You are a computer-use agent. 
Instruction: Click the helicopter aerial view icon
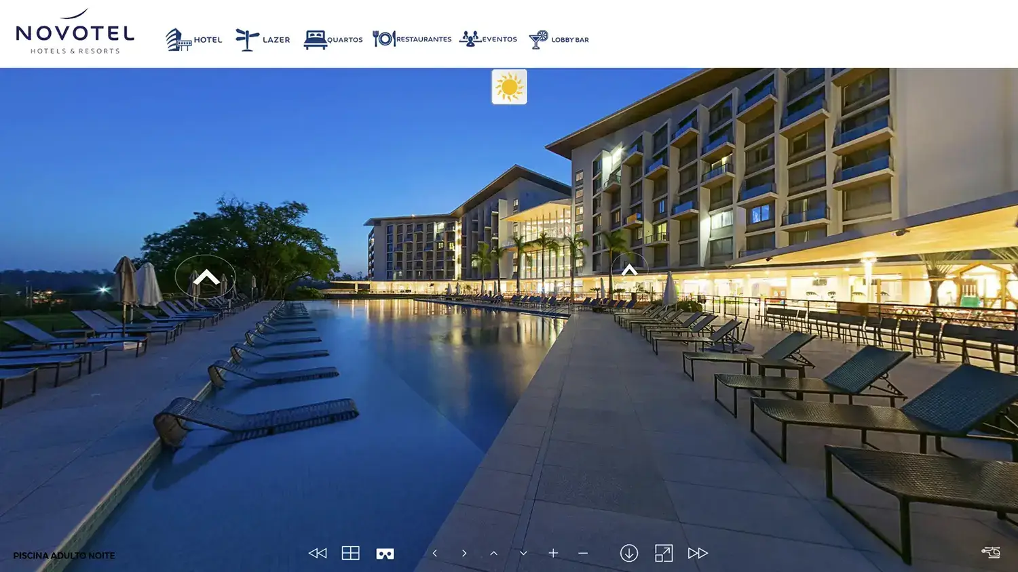point(992,552)
